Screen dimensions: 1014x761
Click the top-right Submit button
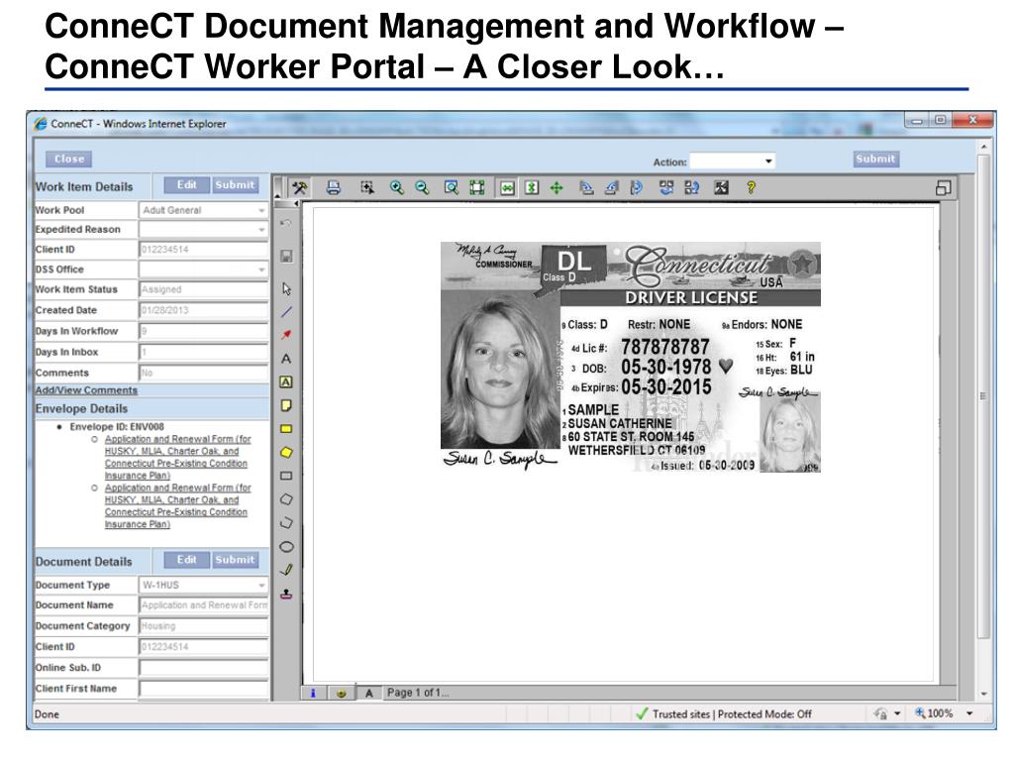[x=875, y=159]
